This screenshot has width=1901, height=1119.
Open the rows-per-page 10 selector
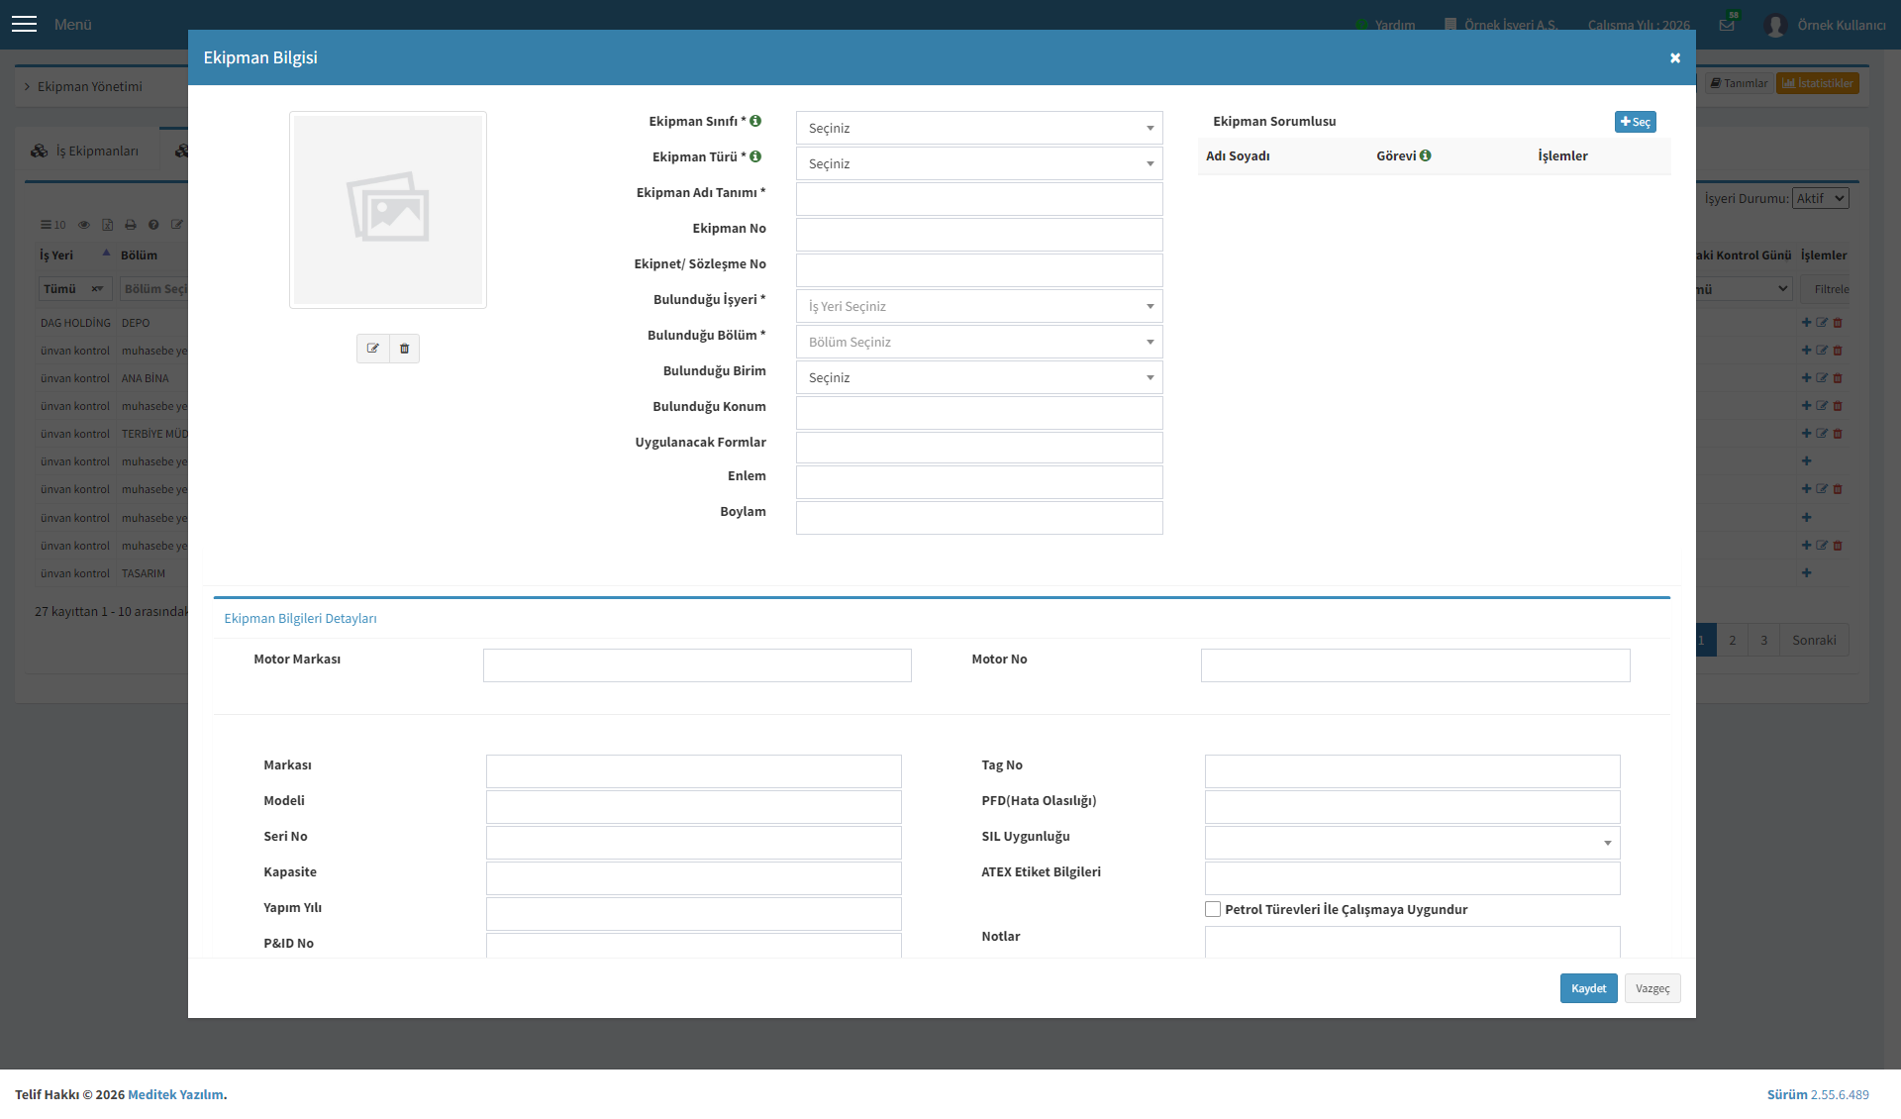click(53, 225)
